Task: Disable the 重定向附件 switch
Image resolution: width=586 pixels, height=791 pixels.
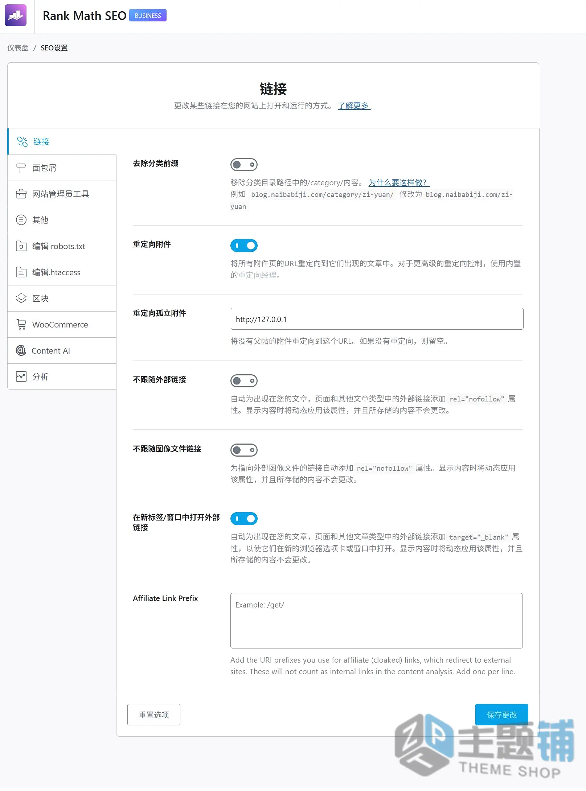Action: click(244, 246)
